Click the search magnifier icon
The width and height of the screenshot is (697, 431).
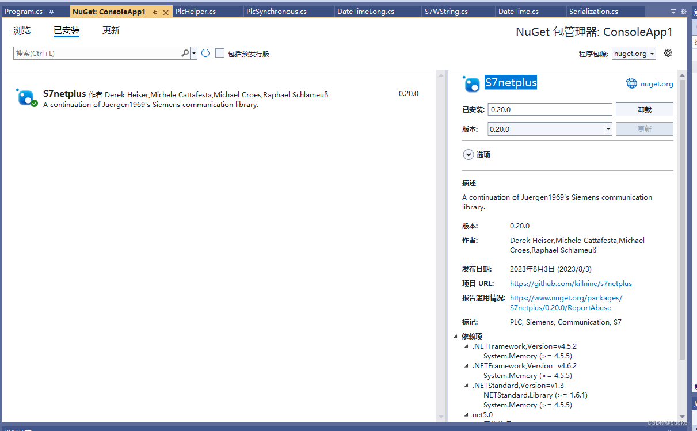coord(185,53)
